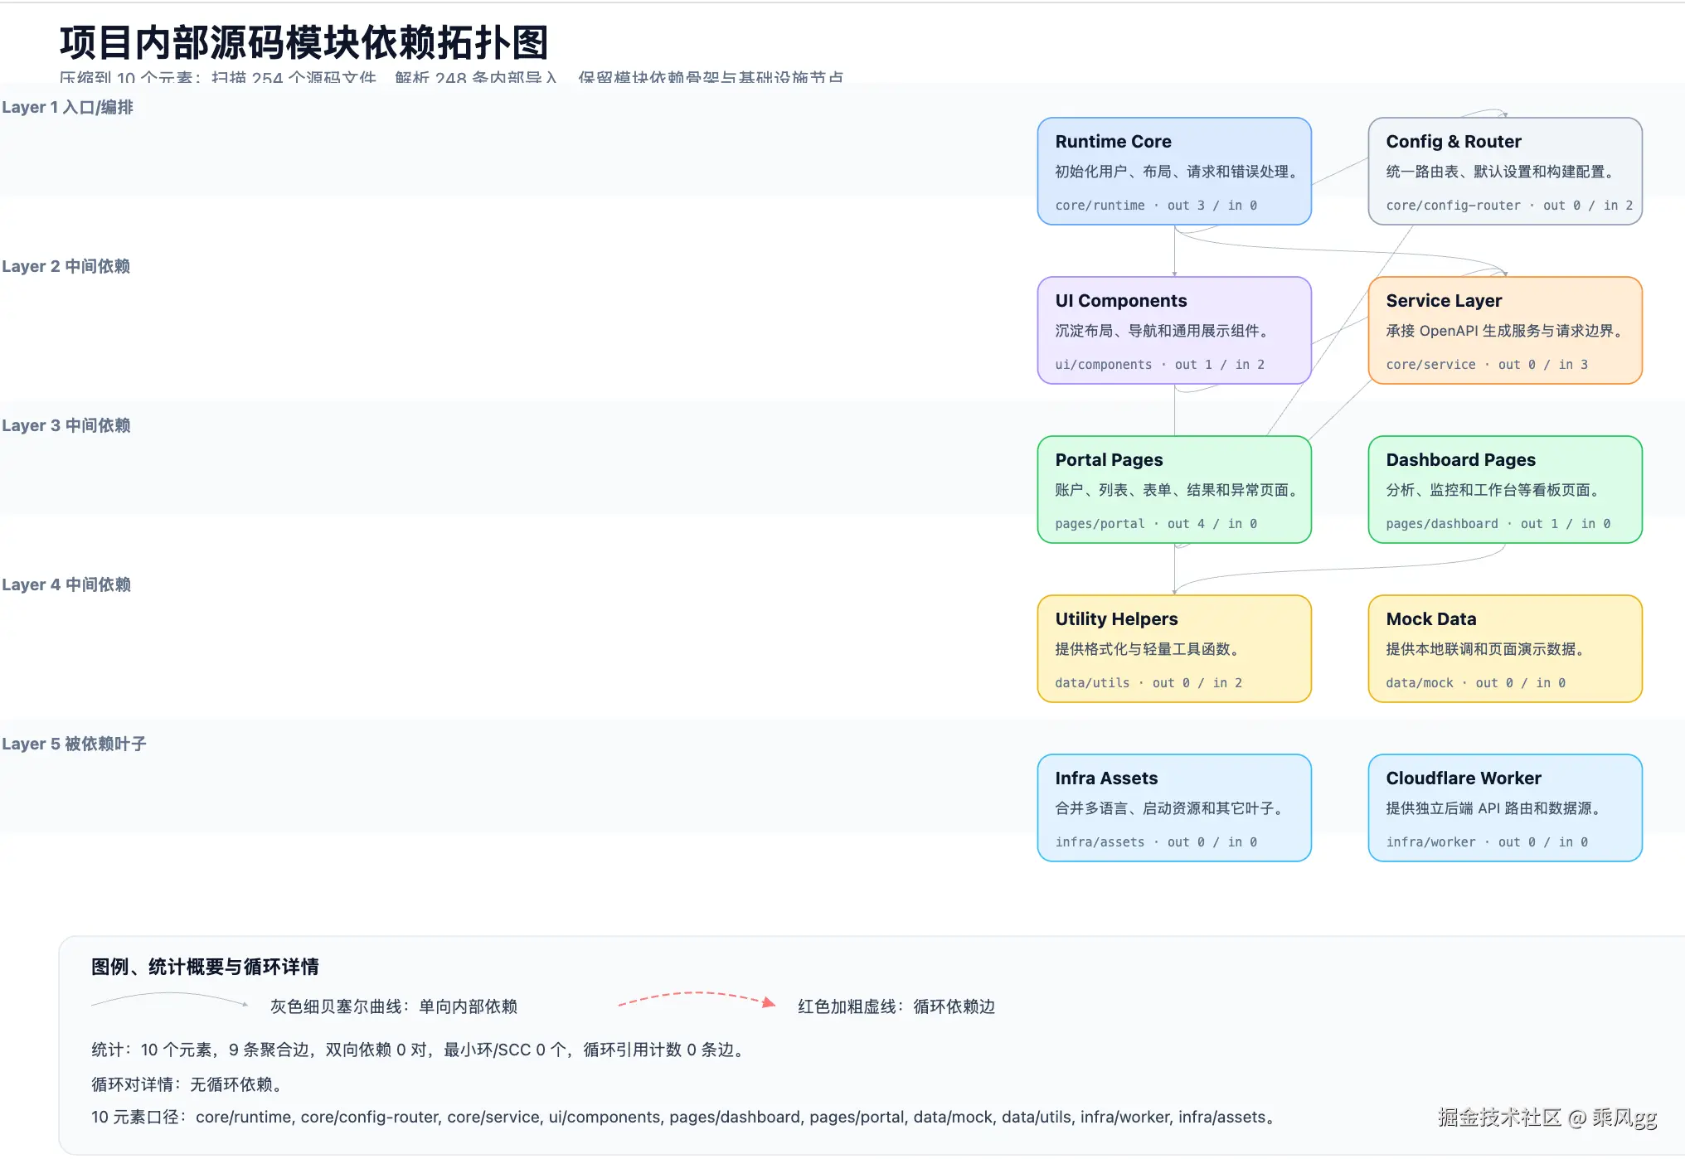Screen dimensions: 1685x1159
Task: Click the 'Layer 3 中间依赖' label
Action: click(x=66, y=425)
